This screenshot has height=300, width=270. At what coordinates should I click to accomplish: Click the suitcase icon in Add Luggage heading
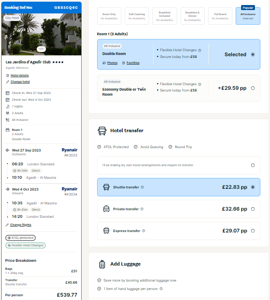pyautogui.click(x=102, y=264)
